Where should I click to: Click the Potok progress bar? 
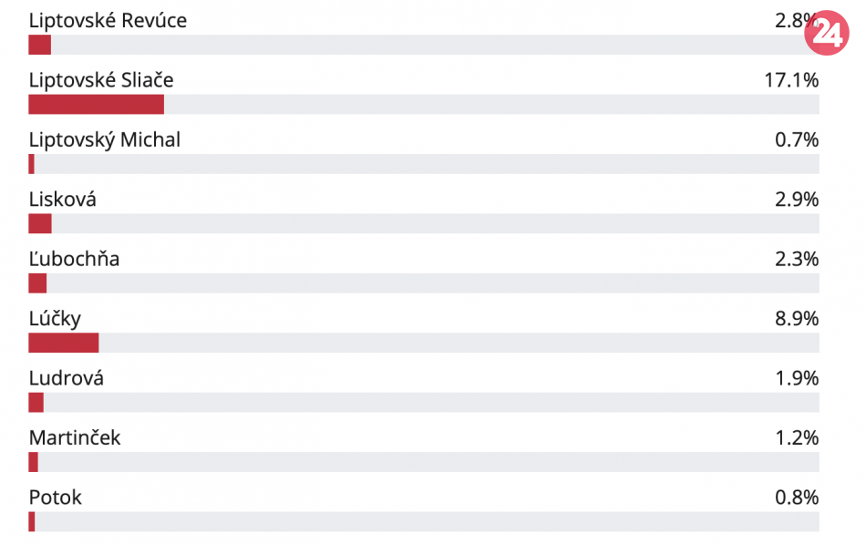point(424,522)
